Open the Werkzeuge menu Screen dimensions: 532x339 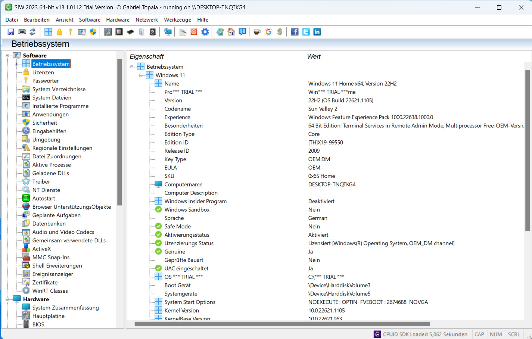tap(177, 19)
